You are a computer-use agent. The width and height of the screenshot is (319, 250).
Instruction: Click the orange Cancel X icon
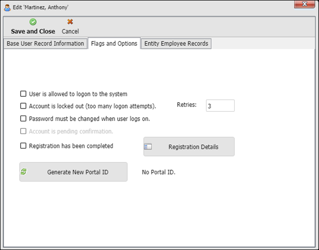[70, 22]
